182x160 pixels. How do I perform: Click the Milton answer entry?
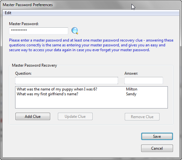click(132, 89)
